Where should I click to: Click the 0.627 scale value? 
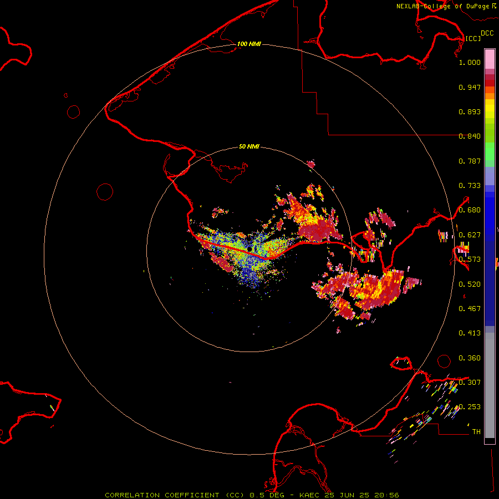pyautogui.click(x=470, y=235)
